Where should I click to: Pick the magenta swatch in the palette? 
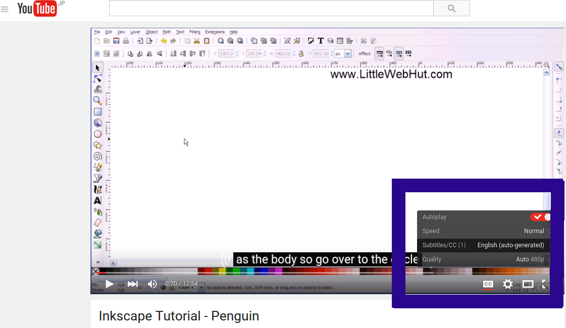(x=278, y=271)
